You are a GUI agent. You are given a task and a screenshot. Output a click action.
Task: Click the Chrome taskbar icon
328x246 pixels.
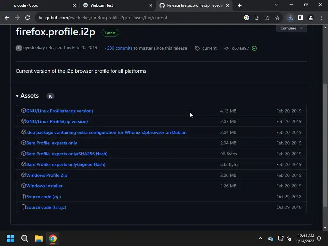pos(53,238)
